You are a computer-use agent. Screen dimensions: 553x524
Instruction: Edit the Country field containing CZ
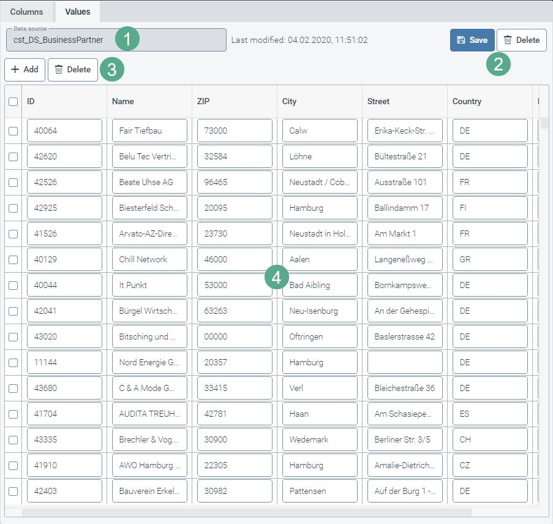(490, 465)
